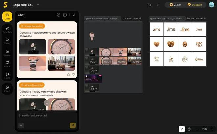Click the undo arrow icon
Image resolution: width=217 pixels, height=134 pixels.
pos(150,5)
